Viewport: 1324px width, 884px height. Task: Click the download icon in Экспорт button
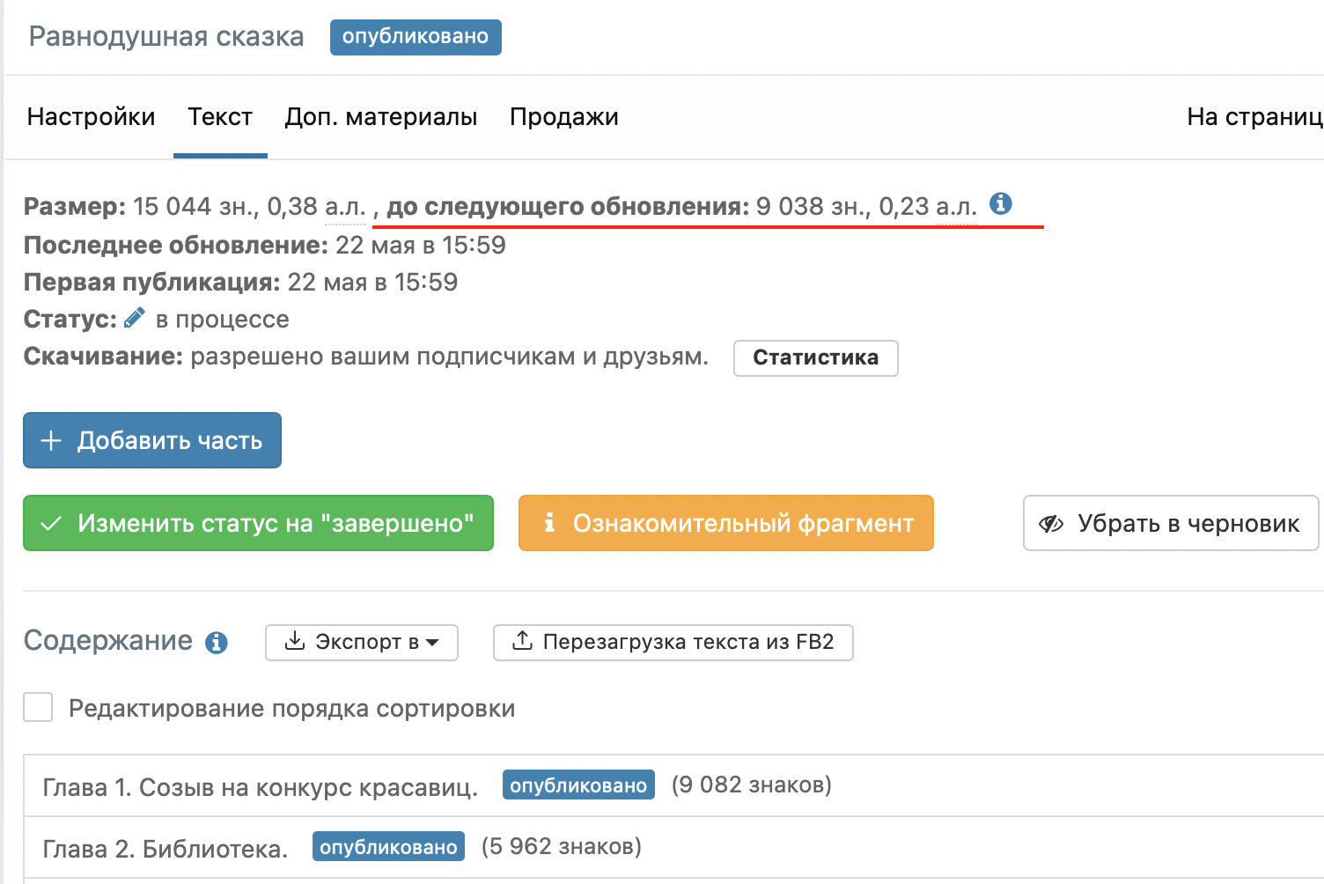point(295,641)
